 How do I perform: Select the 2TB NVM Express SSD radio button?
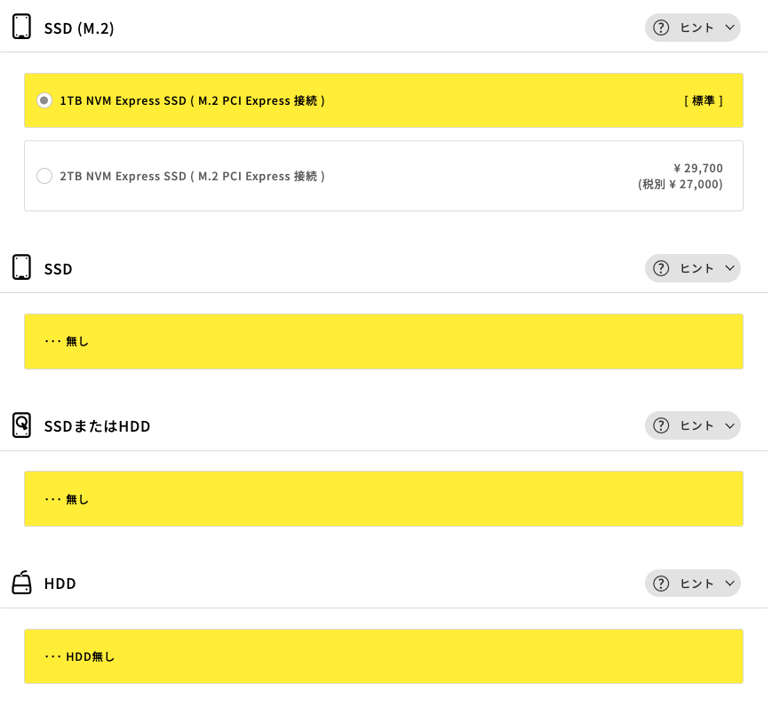click(44, 176)
